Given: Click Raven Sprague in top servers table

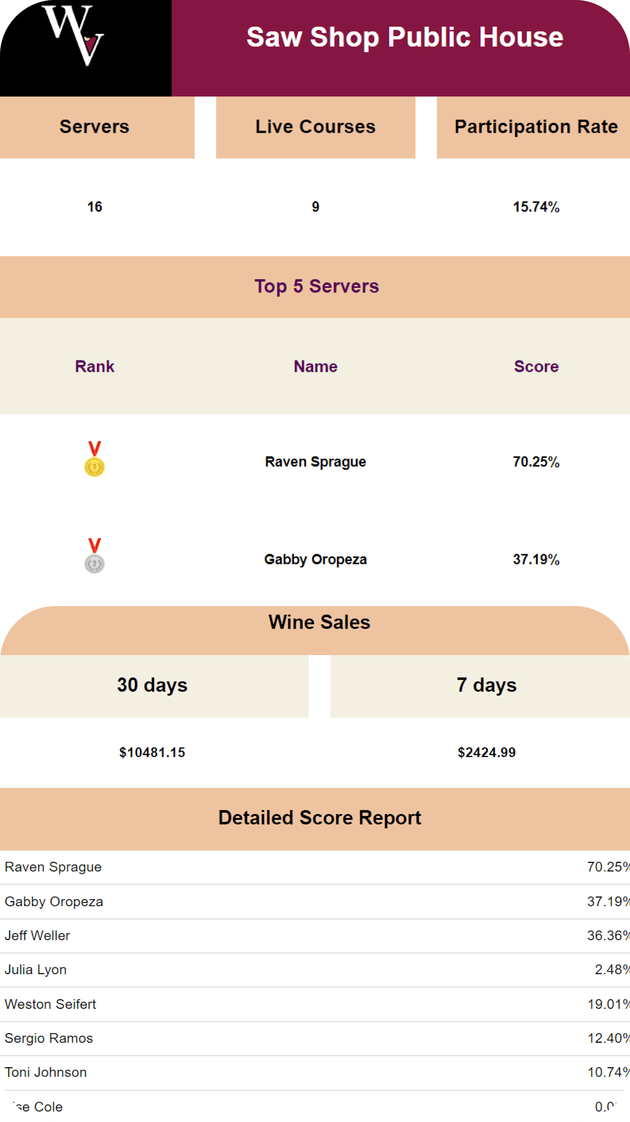Looking at the screenshot, I should pos(315,462).
